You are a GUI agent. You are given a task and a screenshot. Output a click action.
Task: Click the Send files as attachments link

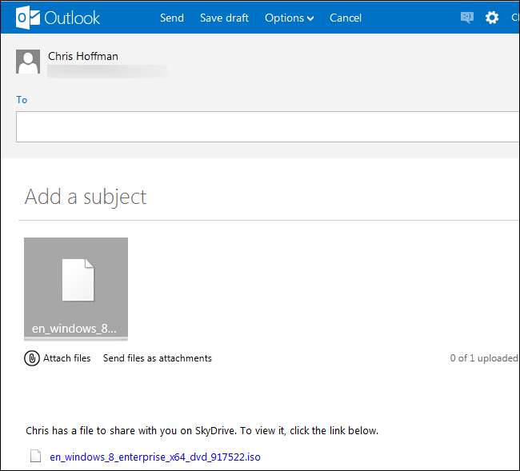(158, 358)
